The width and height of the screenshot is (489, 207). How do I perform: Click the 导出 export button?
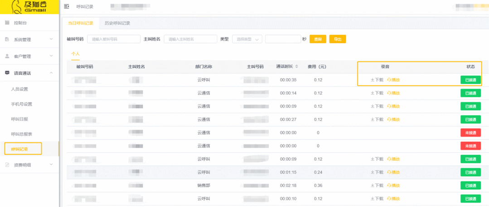[x=338, y=39]
